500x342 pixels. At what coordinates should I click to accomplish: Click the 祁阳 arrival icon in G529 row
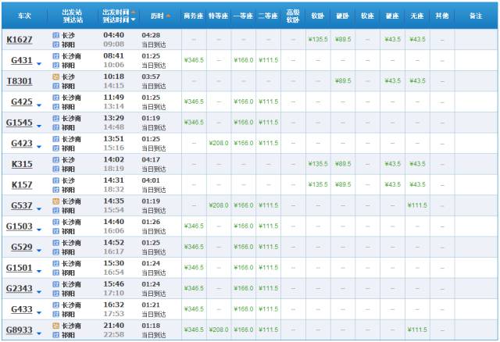pyautogui.click(x=55, y=251)
